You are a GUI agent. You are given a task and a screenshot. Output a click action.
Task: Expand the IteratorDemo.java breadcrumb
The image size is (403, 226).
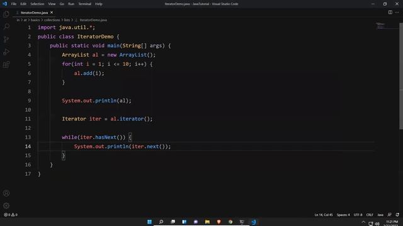pos(93,20)
